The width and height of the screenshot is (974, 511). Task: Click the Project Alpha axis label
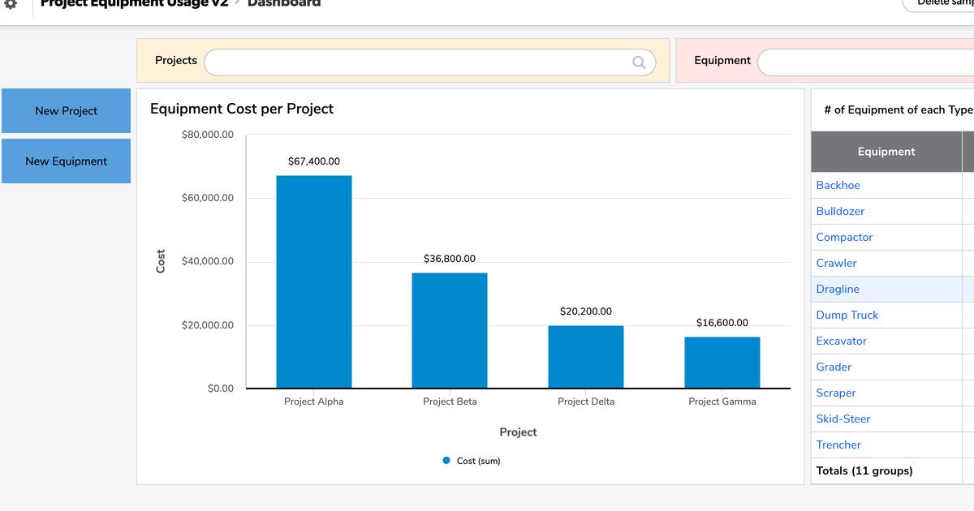coord(314,401)
